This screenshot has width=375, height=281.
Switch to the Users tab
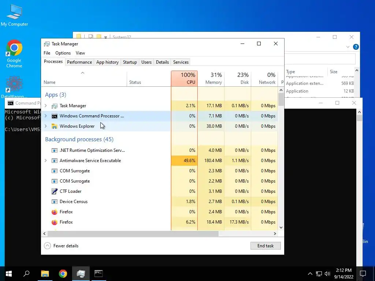(146, 62)
